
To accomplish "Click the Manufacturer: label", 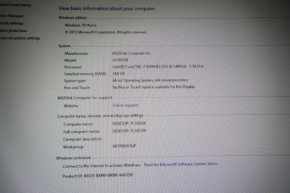I will 77,53.
